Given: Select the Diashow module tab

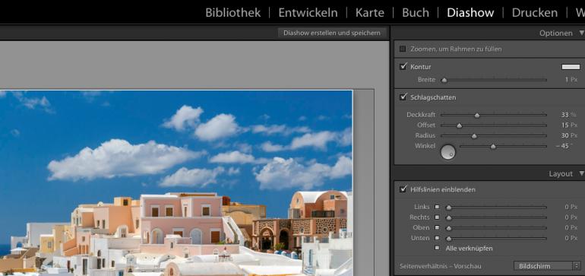Looking at the screenshot, I should tap(470, 13).
